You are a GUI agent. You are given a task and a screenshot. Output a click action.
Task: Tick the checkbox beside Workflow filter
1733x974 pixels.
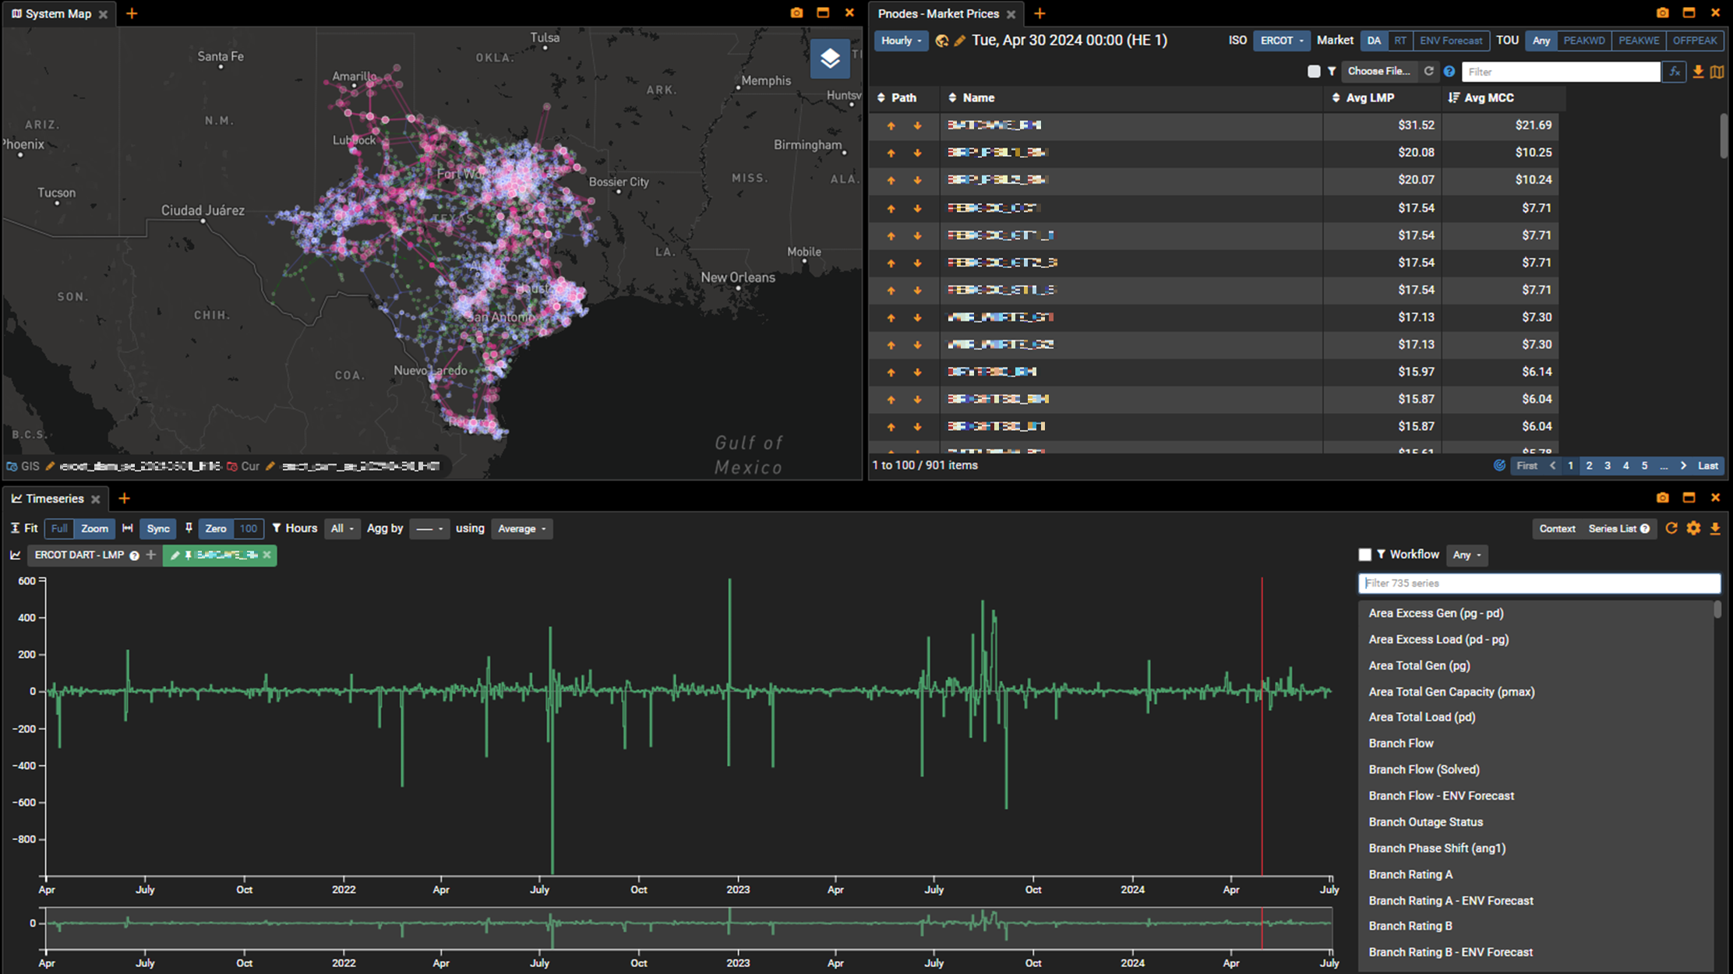(x=1364, y=555)
